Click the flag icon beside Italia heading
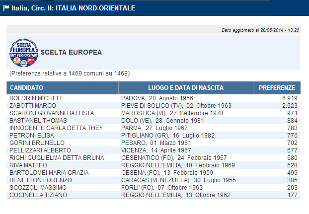309x214 pixels. [6, 8]
